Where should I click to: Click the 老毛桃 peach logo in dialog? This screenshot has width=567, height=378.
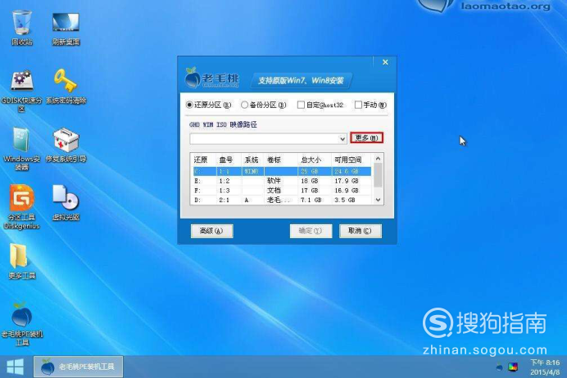pos(193,78)
